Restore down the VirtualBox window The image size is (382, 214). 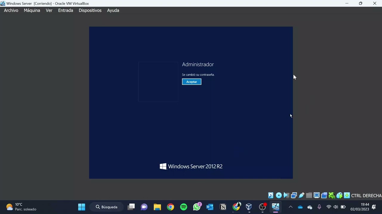point(361,3)
